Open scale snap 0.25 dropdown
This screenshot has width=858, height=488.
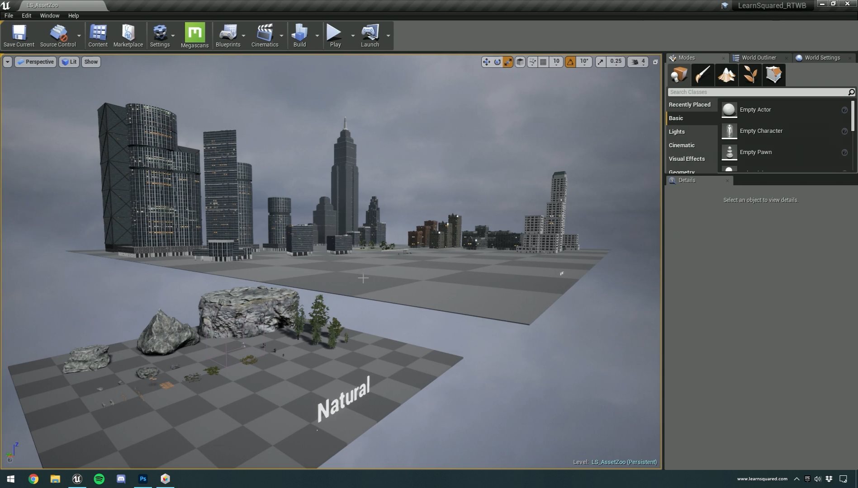tap(616, 62)
